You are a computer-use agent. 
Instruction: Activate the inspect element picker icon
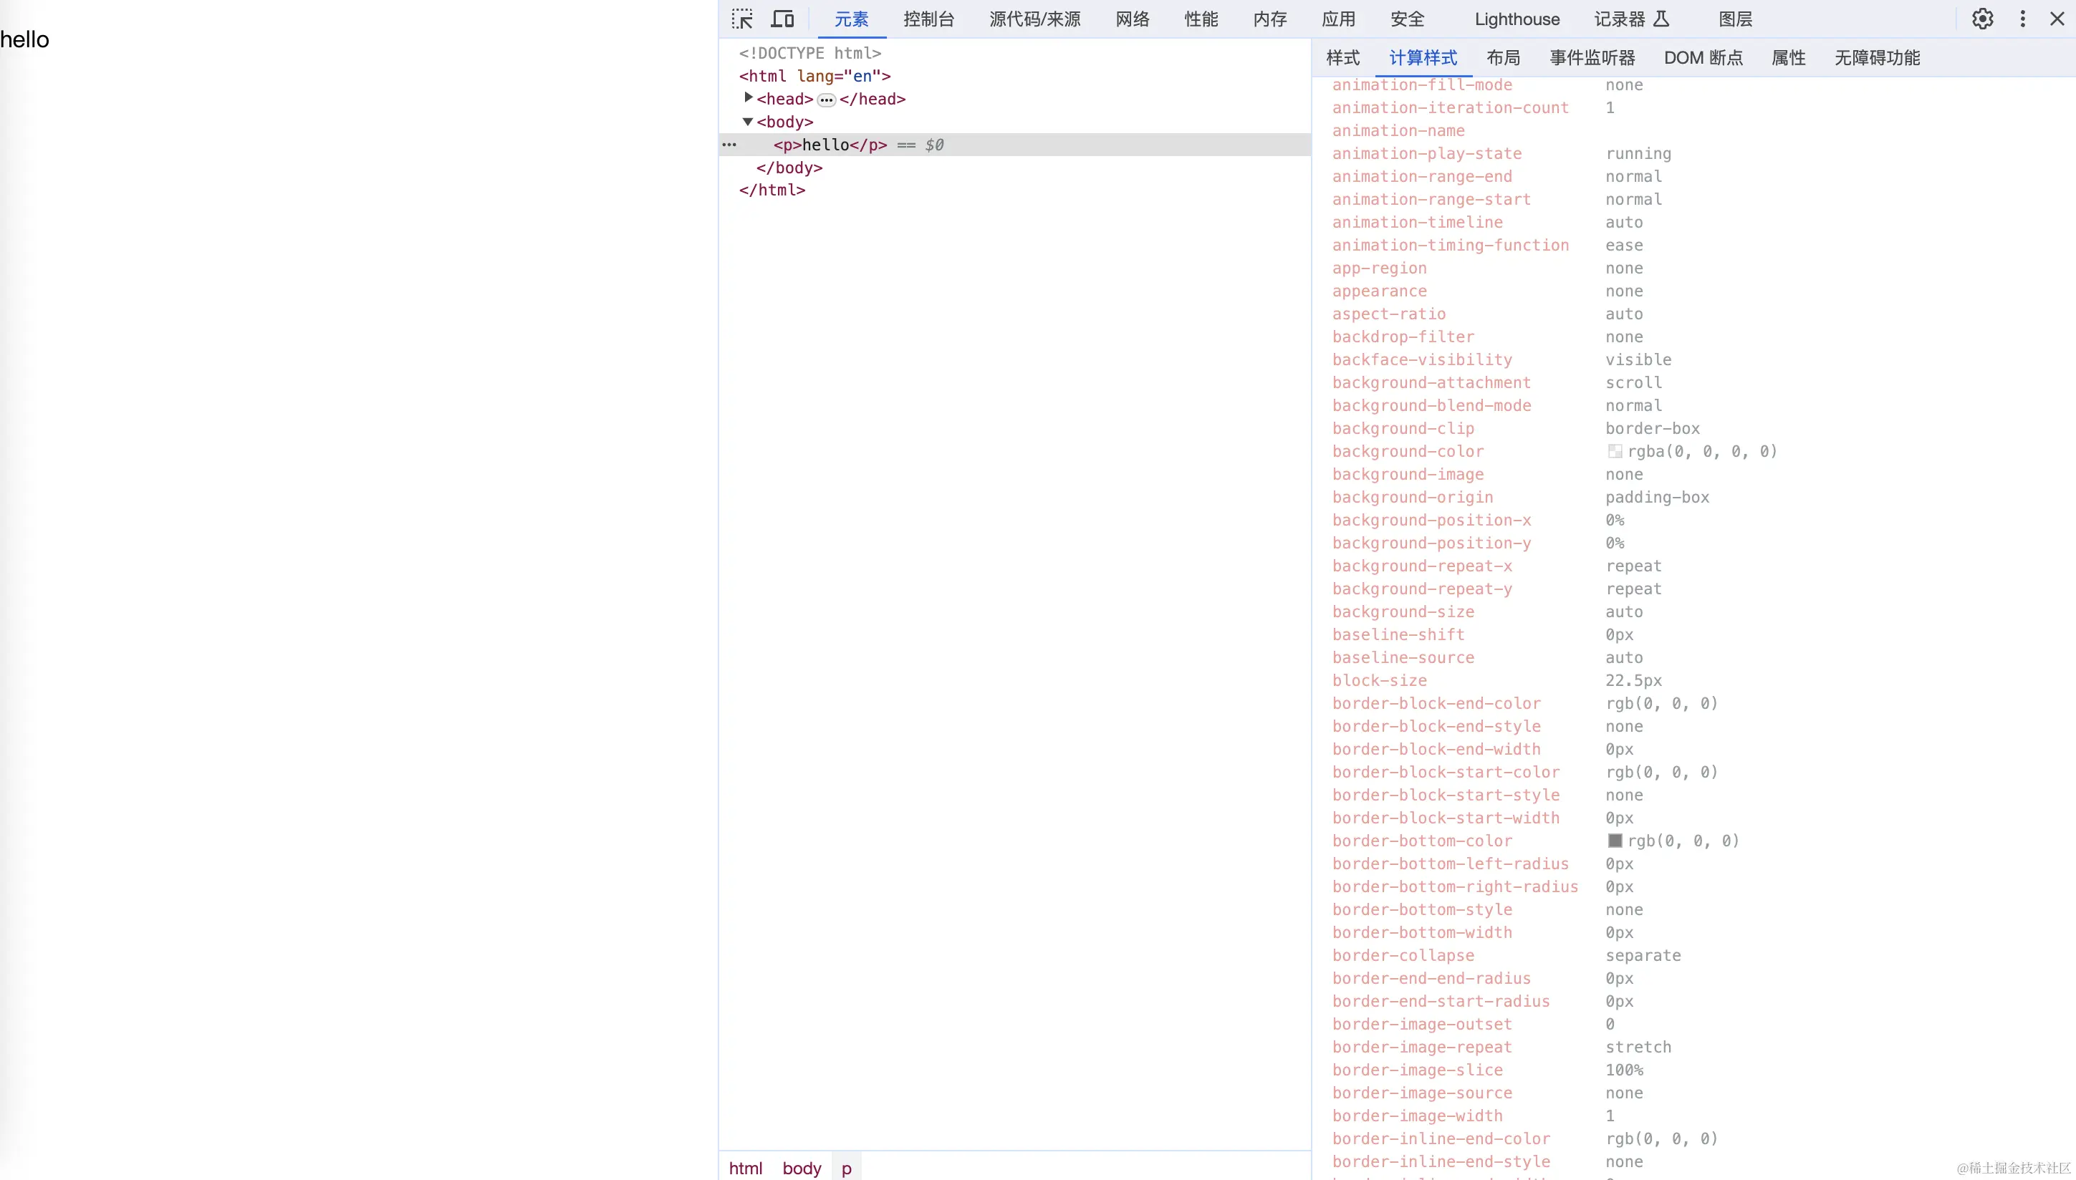pos(741,19)
